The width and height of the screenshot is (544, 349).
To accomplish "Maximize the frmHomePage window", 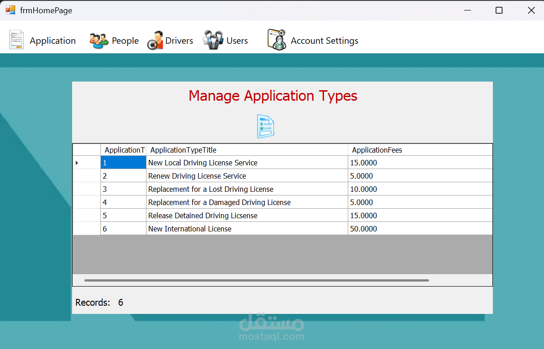I will [499, 10].
